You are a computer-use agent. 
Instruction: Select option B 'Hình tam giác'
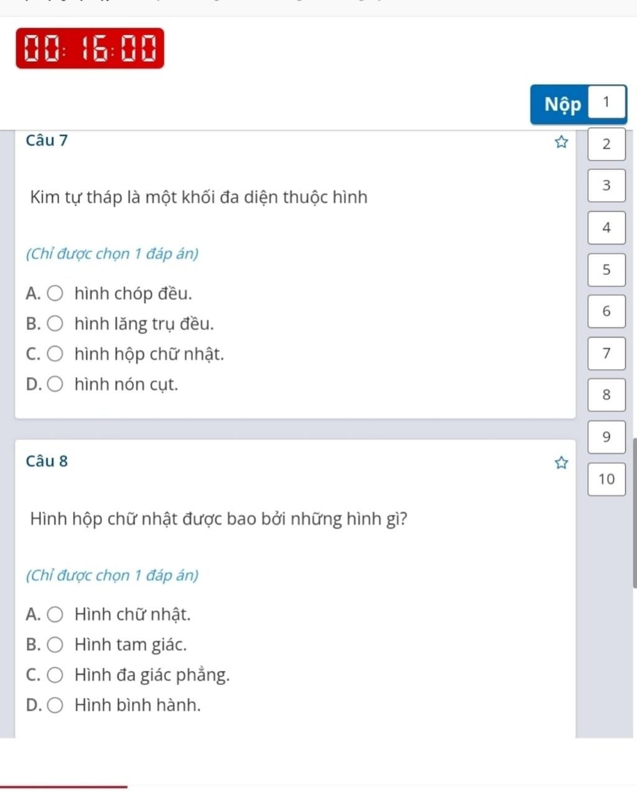tap(55, 645)
